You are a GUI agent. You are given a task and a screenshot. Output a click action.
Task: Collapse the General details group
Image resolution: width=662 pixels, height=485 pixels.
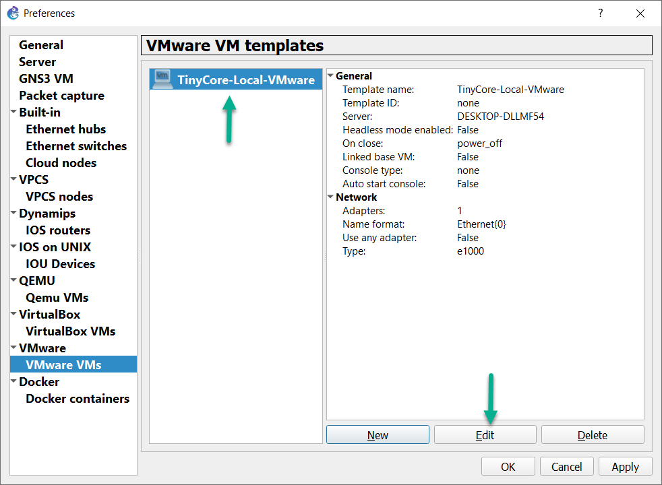(330, 75)
